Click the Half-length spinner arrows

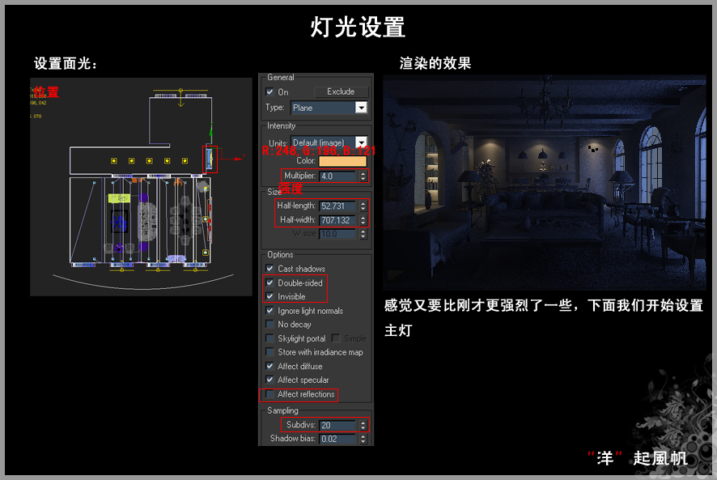pos(363,206)
